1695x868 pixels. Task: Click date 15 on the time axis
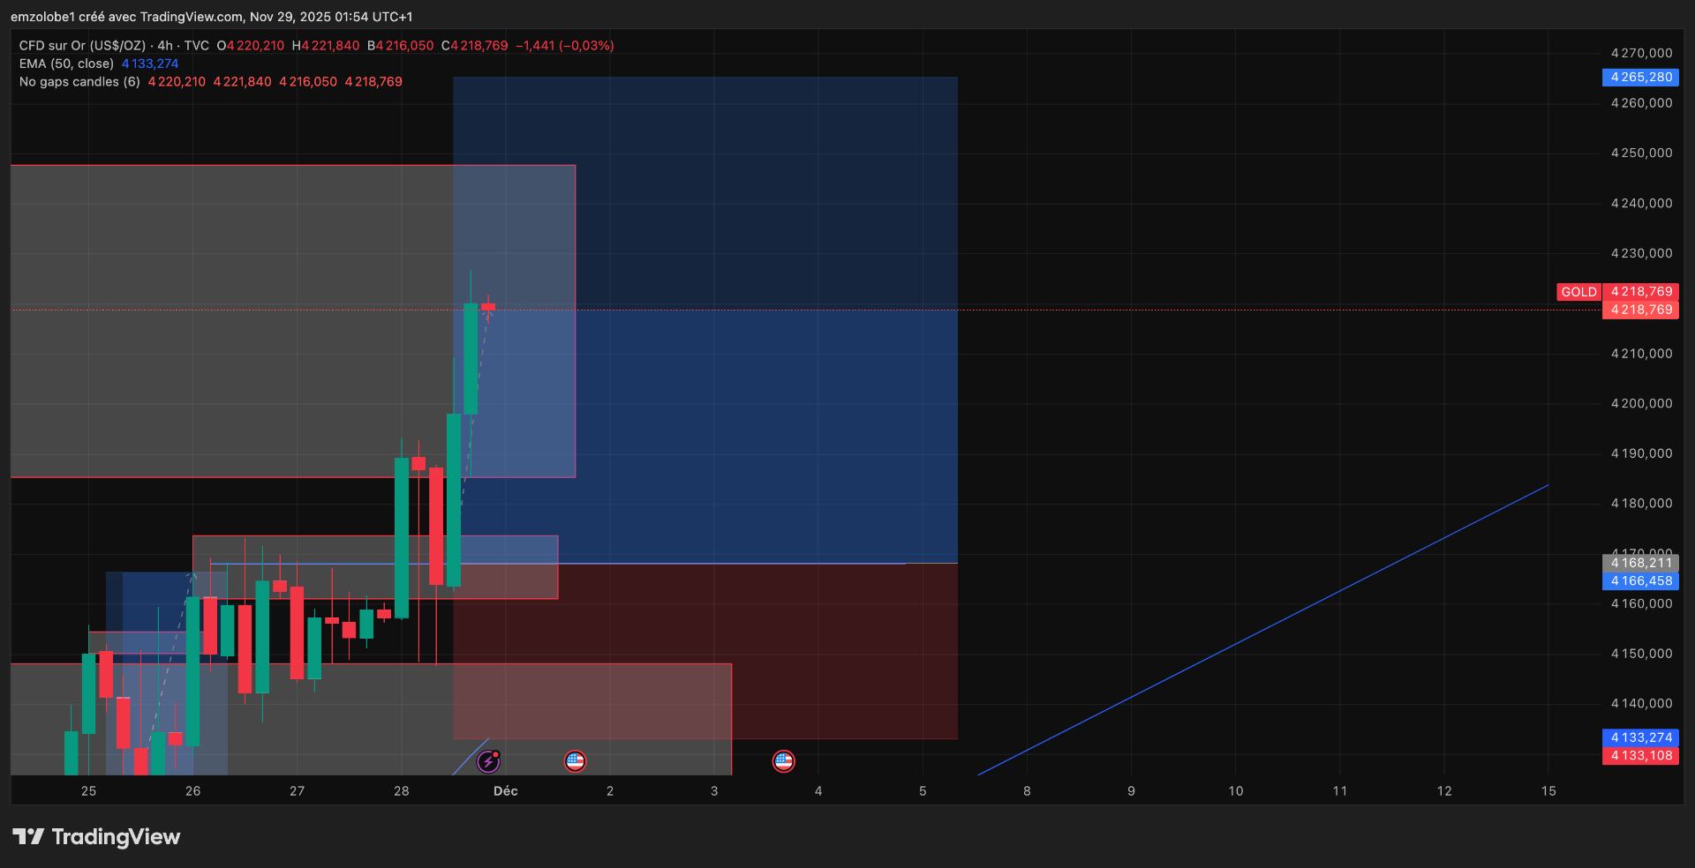pos(1548,791)
